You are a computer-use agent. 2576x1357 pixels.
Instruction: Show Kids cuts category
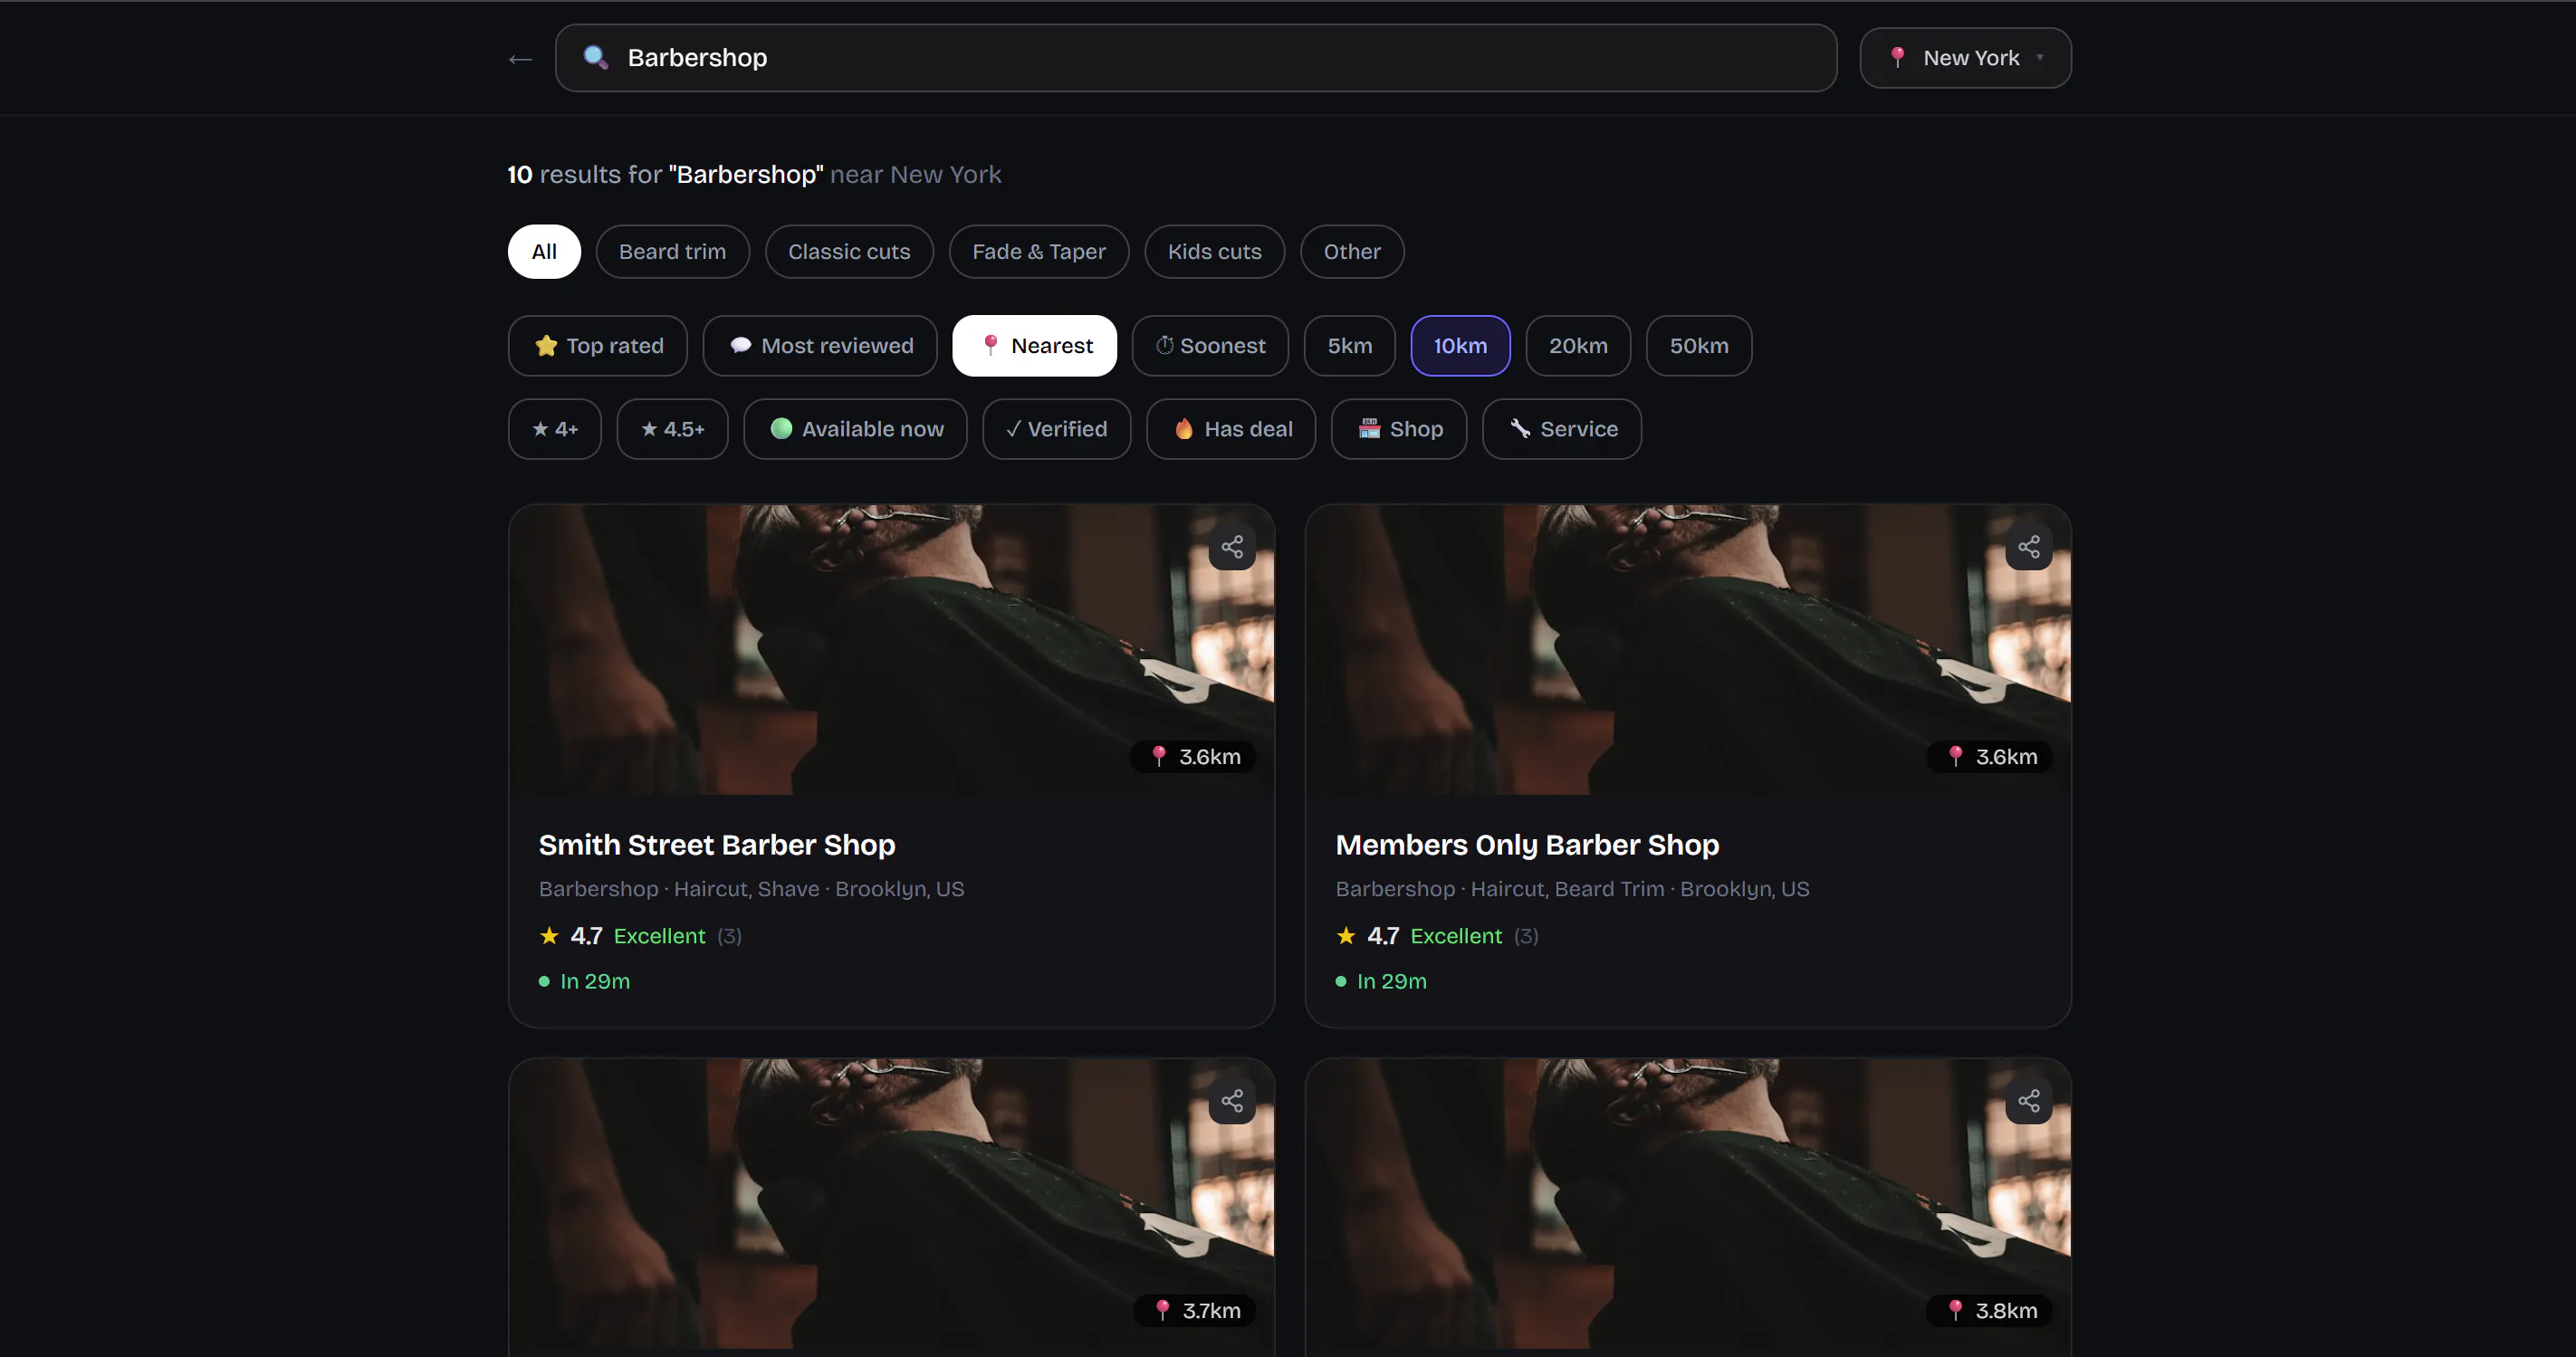[x=1214, y=252]
